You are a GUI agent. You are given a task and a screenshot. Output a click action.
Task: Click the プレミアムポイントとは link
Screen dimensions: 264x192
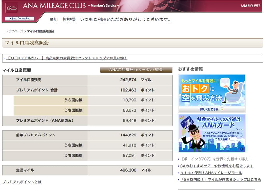click(22, 182)
